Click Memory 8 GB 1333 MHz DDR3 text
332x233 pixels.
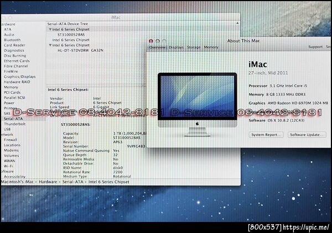point(277,94)
